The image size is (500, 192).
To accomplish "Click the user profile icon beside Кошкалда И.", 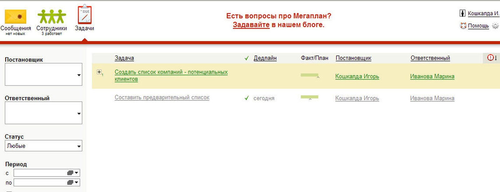I will click(462, 13).
